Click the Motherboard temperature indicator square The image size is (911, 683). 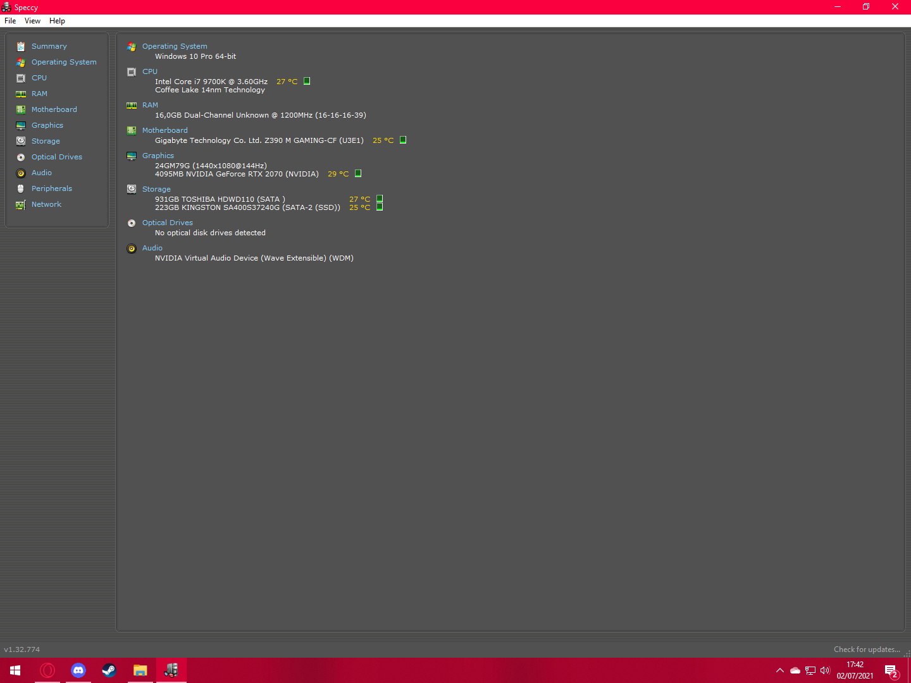tap(403, 140)
